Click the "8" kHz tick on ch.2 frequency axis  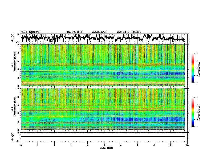pos(19,97)
